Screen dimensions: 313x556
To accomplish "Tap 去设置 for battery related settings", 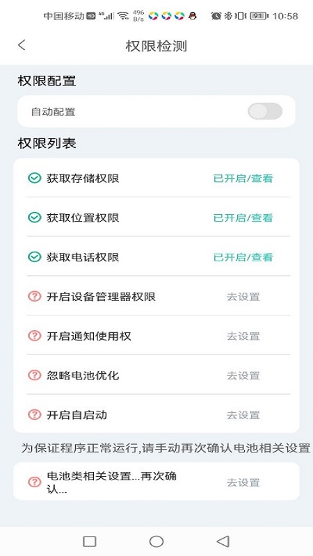I will click(x=243, y=482).
